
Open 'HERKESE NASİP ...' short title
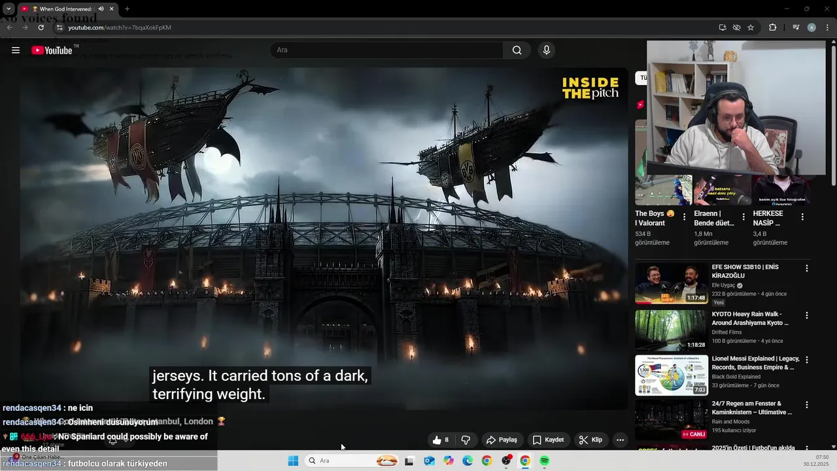tap(768, 218)
